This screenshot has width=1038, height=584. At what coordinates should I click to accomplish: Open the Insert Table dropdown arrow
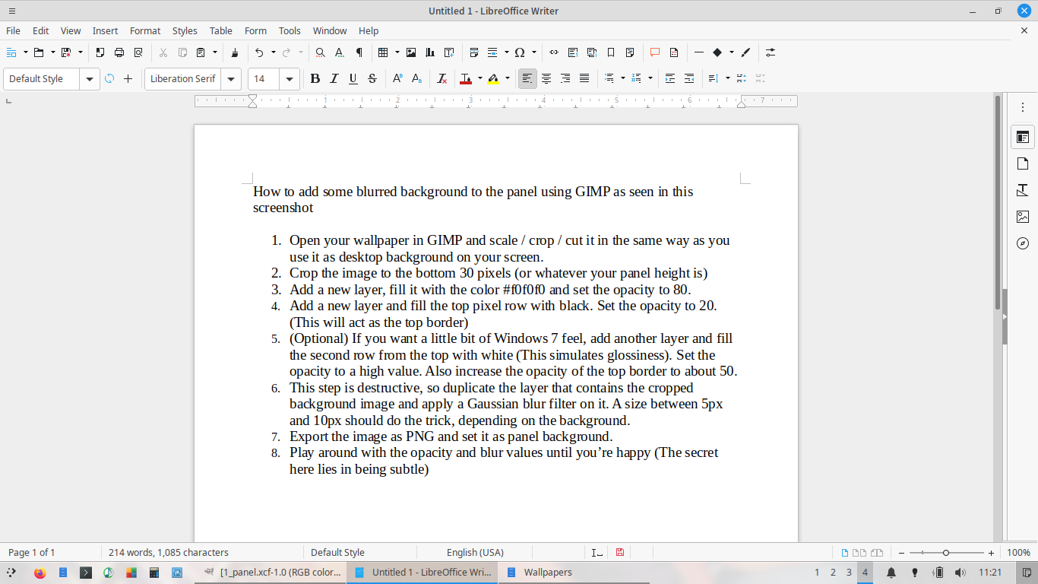396,52
